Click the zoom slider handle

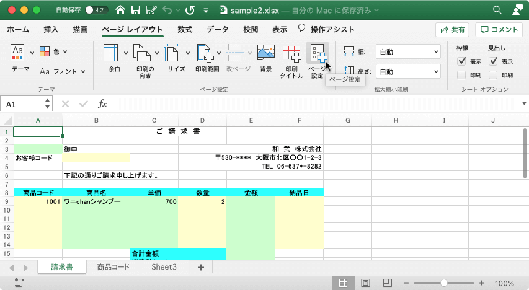444,283
